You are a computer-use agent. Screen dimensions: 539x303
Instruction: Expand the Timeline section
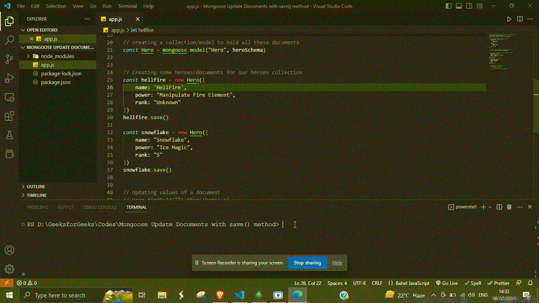tap(58, 195)
